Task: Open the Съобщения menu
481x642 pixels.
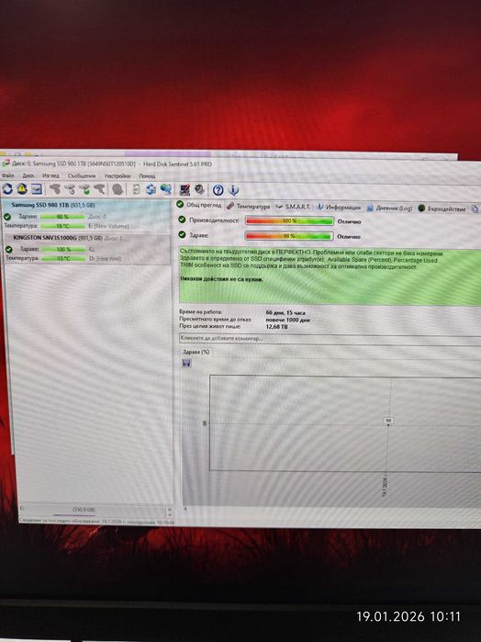Action: tap(82, 176)
